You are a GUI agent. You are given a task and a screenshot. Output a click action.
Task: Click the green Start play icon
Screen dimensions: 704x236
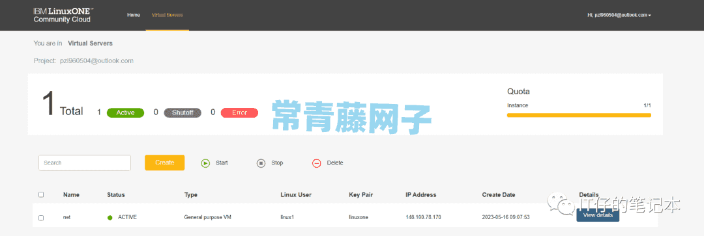pyautogui.click(x=205, y=163)
